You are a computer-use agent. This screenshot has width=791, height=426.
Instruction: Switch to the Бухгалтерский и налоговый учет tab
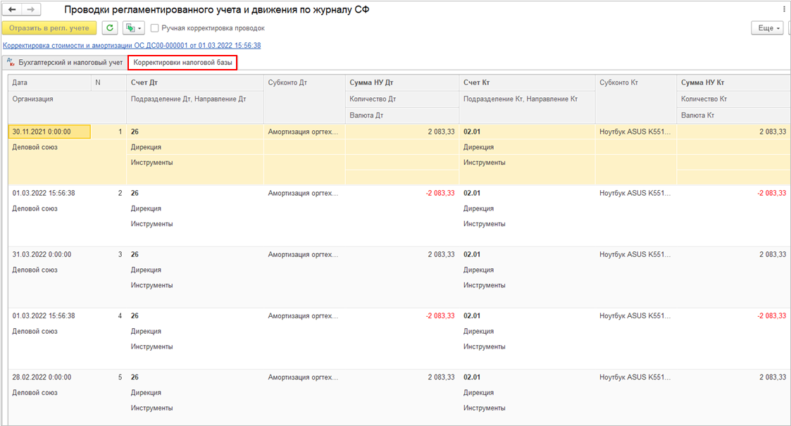69,63
